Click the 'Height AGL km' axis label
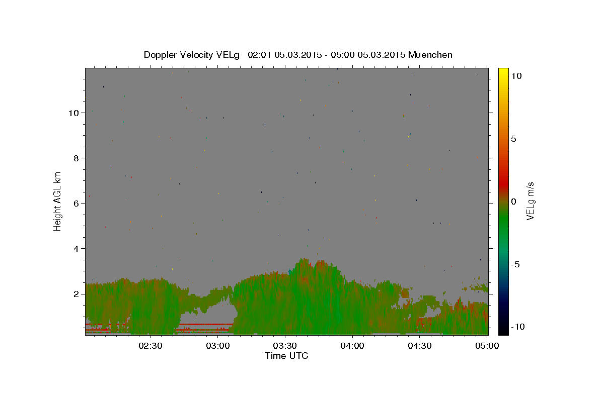The height and width of the screenshot is (402, 604). pyautogui.click(x=58, y=202)
